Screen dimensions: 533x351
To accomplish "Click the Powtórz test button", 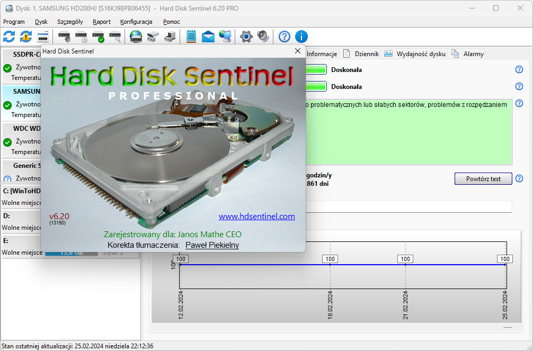I will click(483, 179).
